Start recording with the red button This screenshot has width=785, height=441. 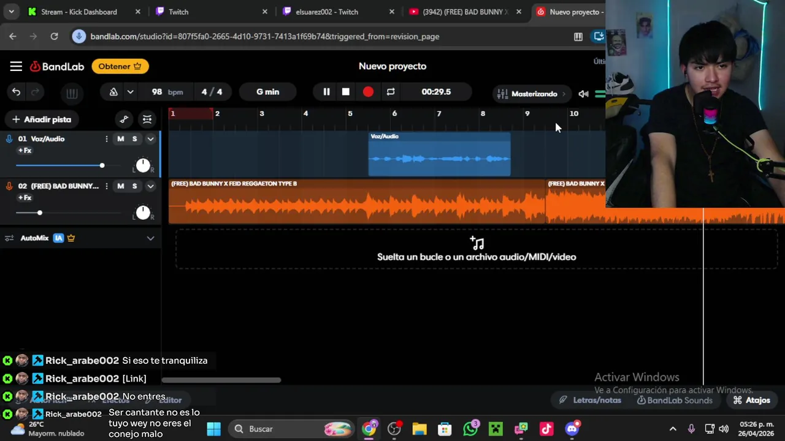(368, 92)
